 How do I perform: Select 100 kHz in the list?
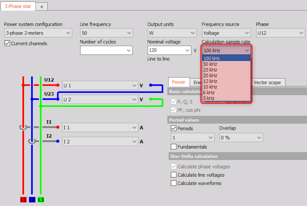pyautogui.click(x=226, y=58)
